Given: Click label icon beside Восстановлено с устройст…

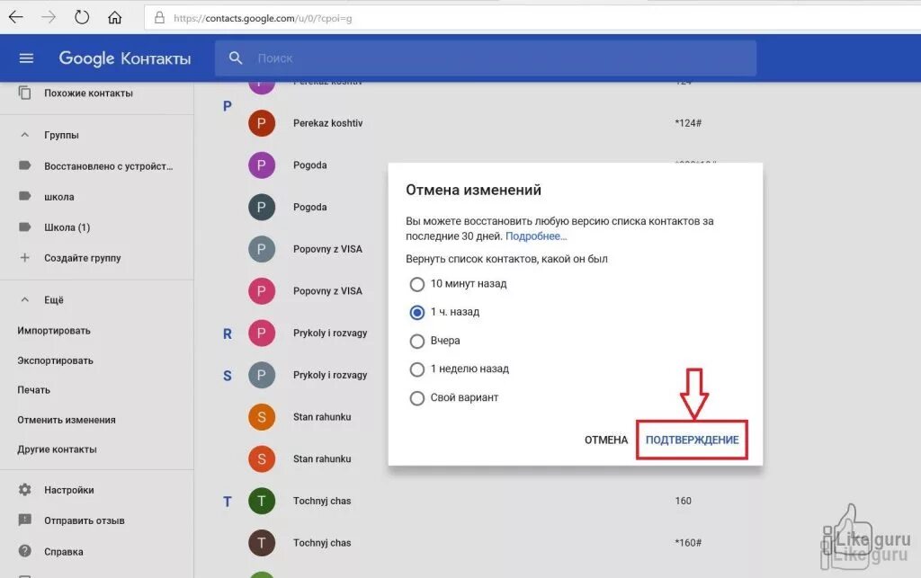Looking at the screenshot, I should pyautogui.click(x=24, y=165).
